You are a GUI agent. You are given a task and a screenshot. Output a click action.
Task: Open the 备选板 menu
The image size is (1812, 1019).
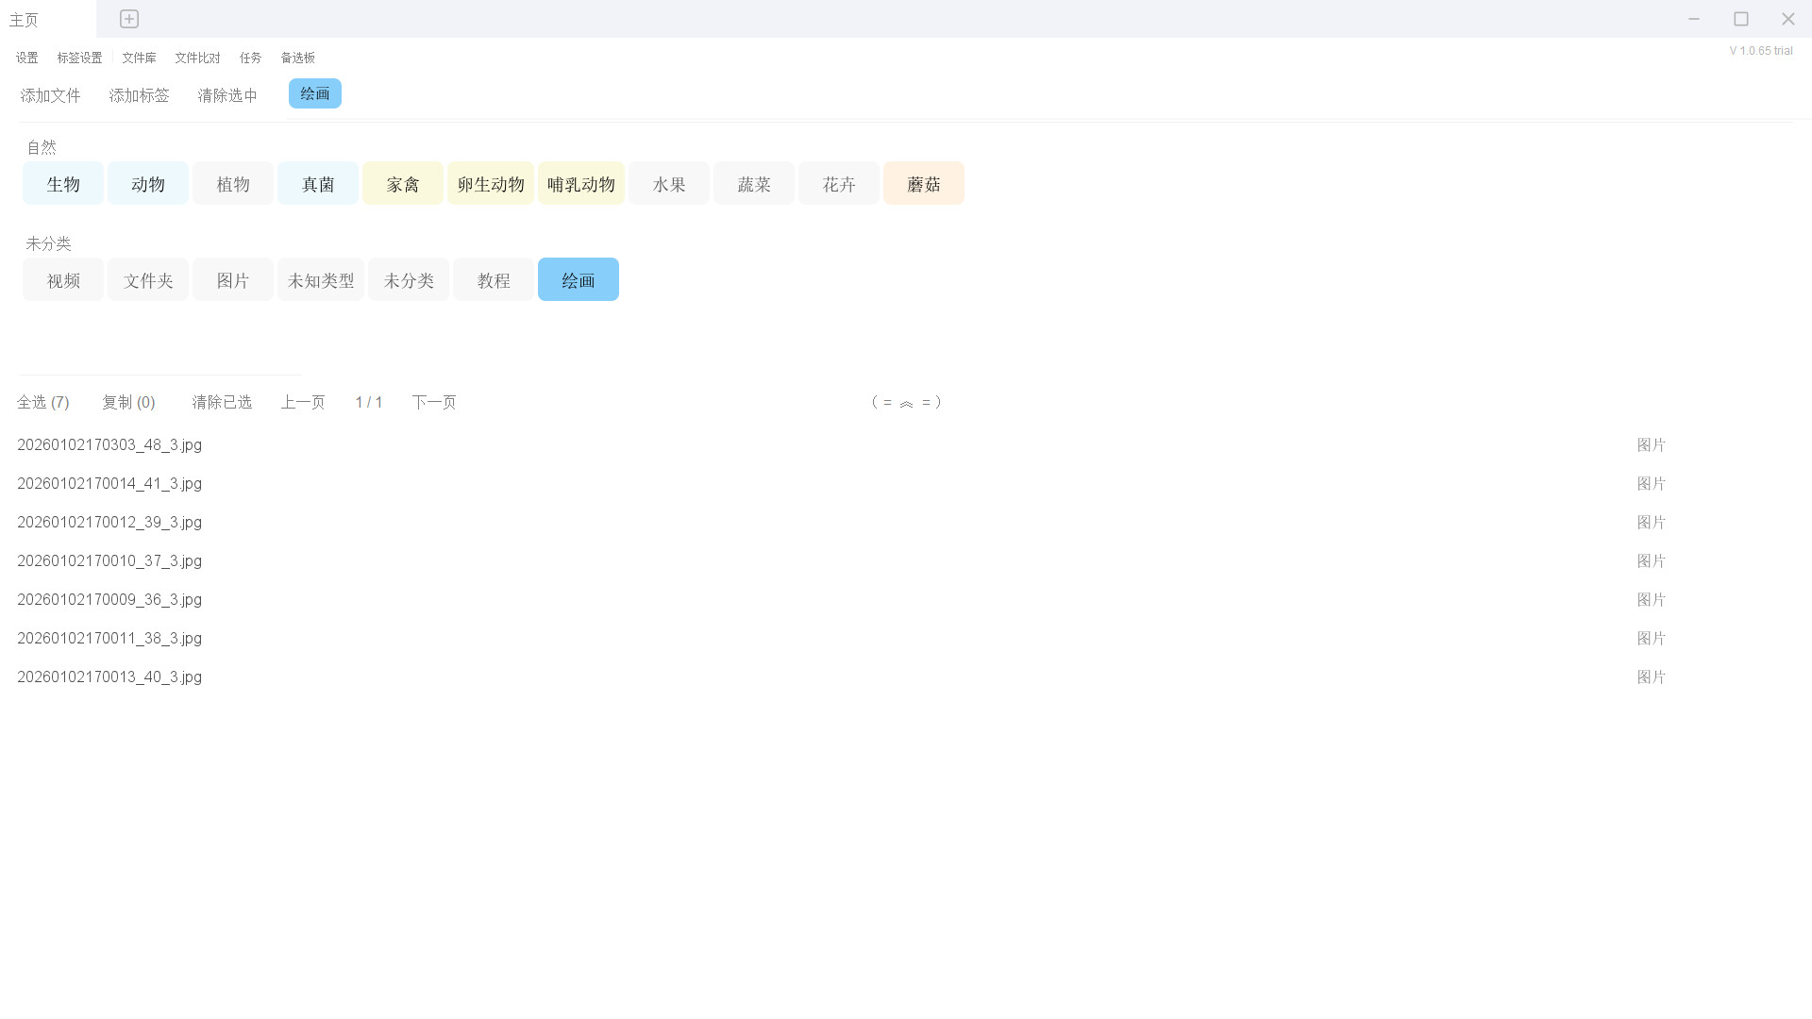point(297,58)
